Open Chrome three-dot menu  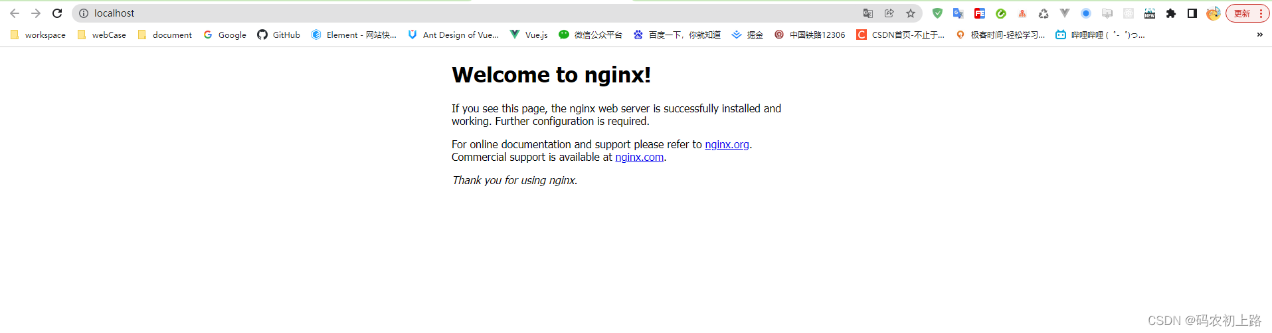(1261, 13)
